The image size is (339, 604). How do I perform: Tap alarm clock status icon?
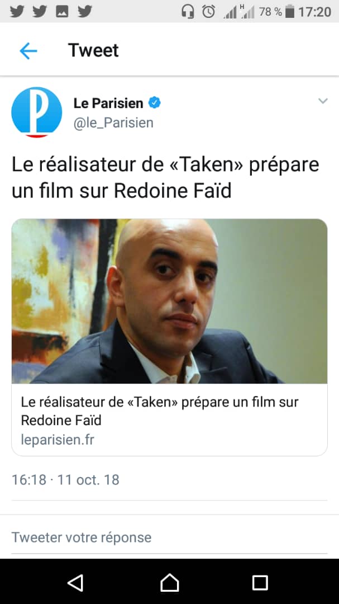click(x=209, y=12)
